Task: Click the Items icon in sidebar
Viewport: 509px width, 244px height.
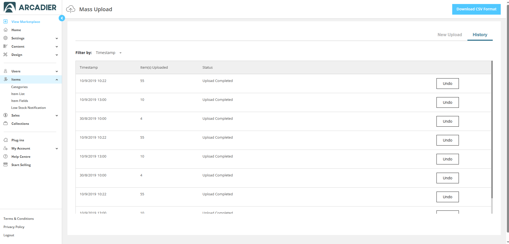Action: pos(5,79)
